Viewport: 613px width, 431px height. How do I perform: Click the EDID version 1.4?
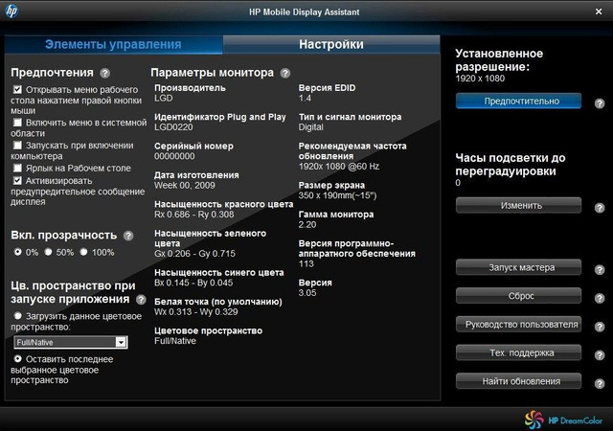305,98
